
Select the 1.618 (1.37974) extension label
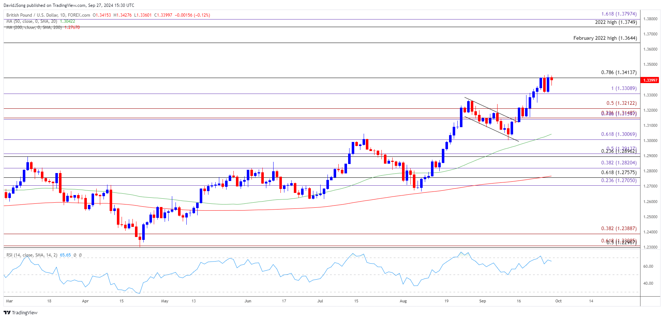pyautogui.click(x=619, y=14)
